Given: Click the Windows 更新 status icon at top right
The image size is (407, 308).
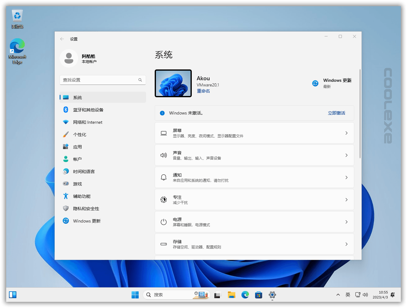Looking at the screenshot, I should tap(315, 83).
